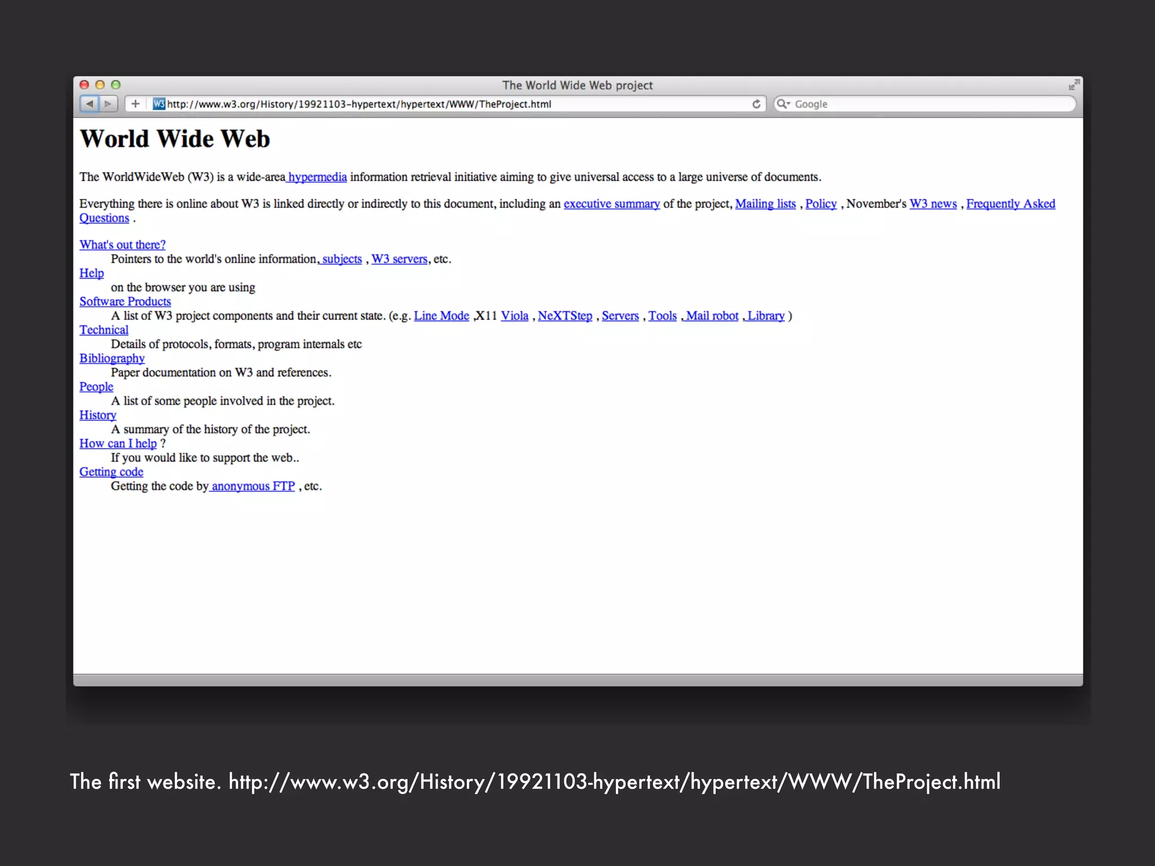
Task: Click the What's out there? link
Action: (122, 245)
